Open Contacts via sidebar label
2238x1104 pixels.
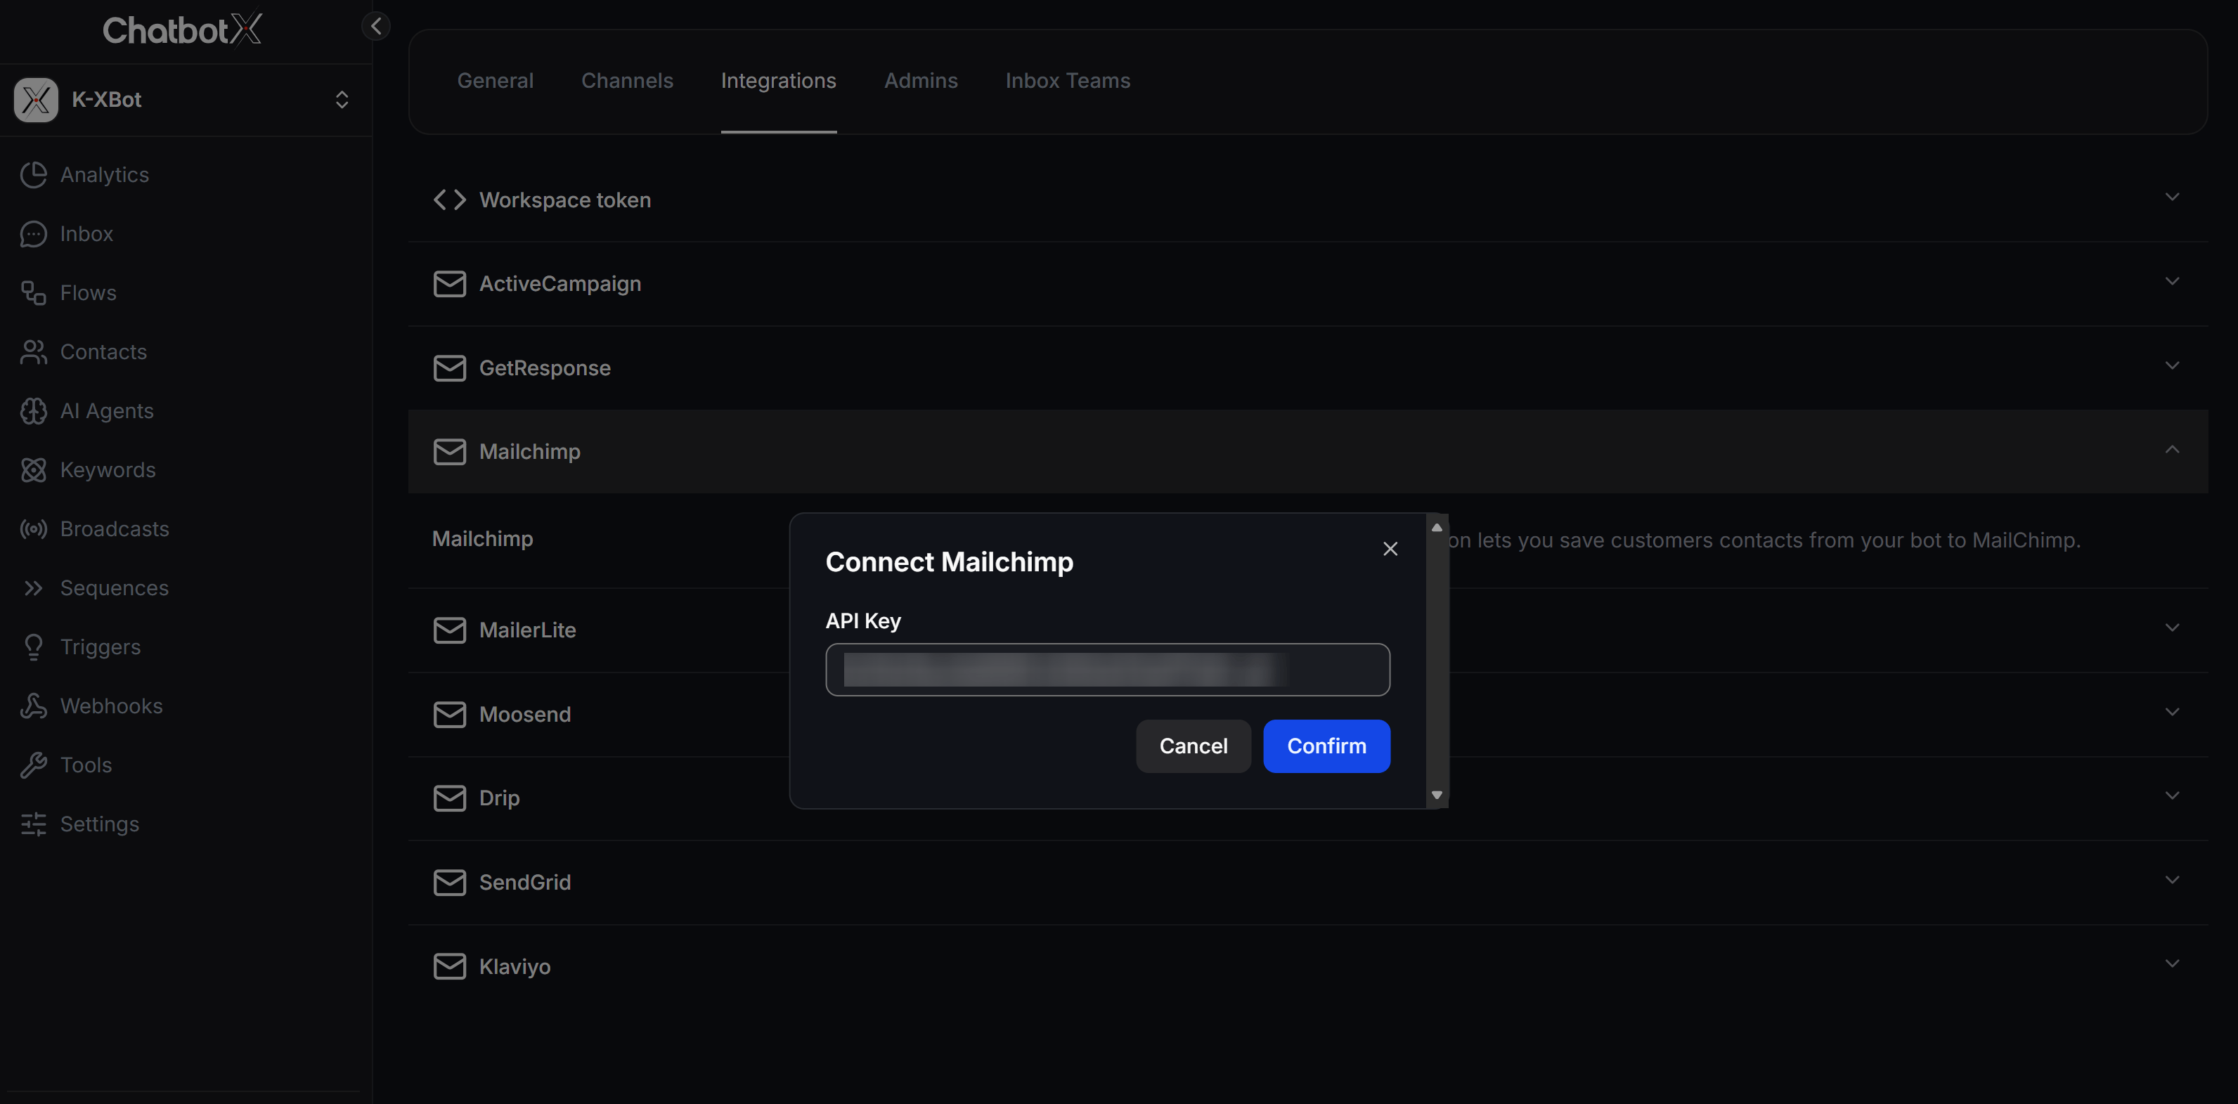click(x=103, y=352)
